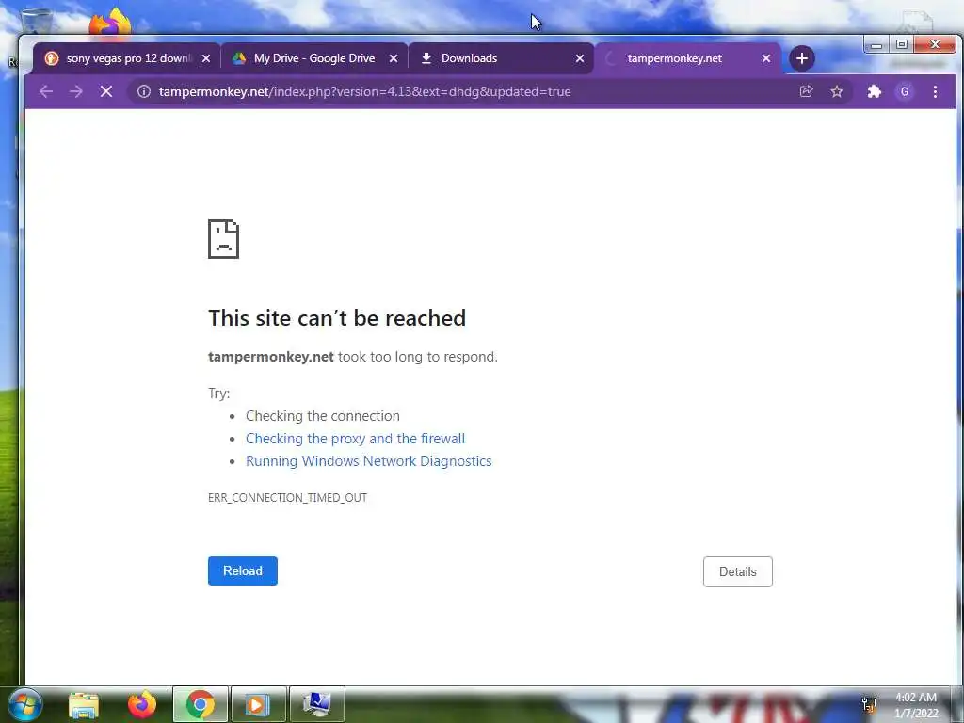The width and height of the screenshot is (964, 723).
Task: View site information icon in address bar
Action: [144, 91]
